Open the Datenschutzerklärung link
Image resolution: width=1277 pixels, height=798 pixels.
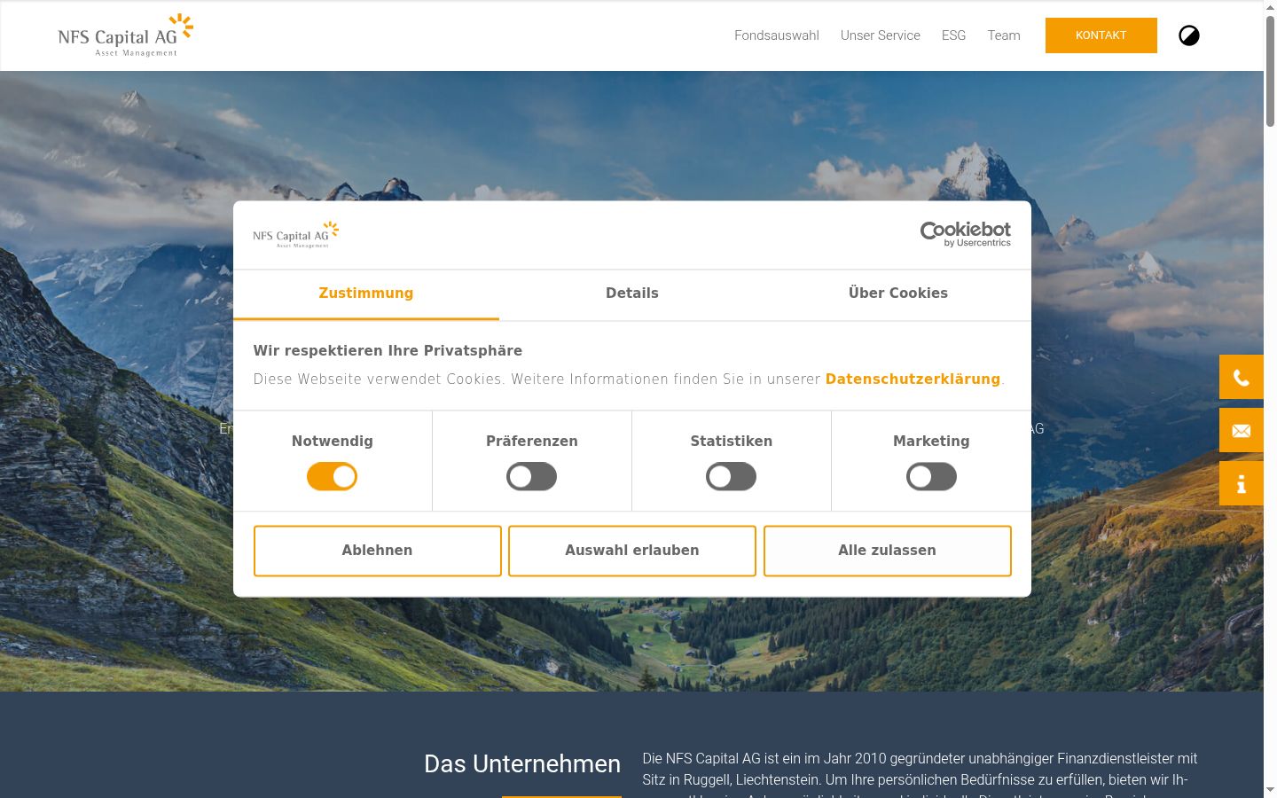pos(913,379)
